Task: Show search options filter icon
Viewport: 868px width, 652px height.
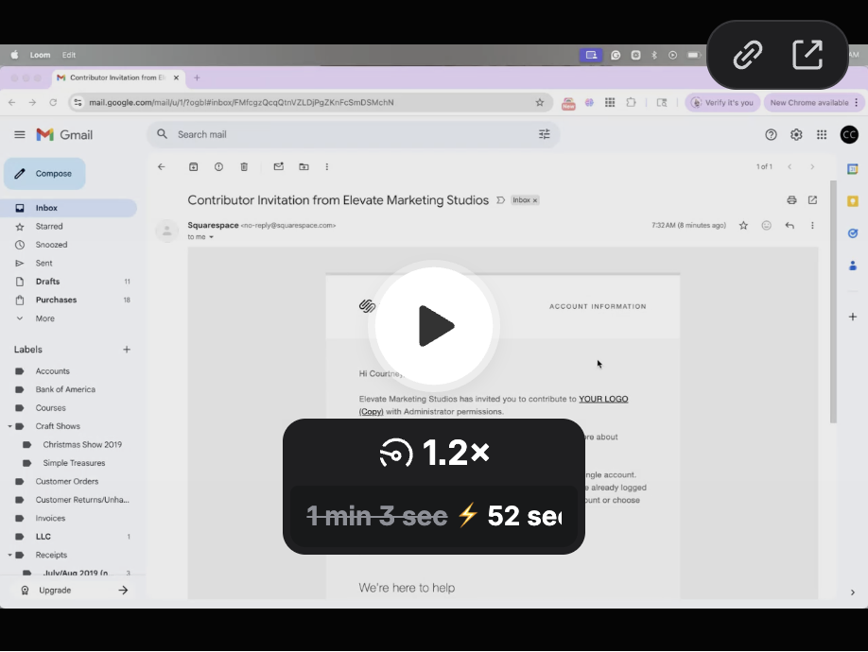Action: (x=545, y=134)
